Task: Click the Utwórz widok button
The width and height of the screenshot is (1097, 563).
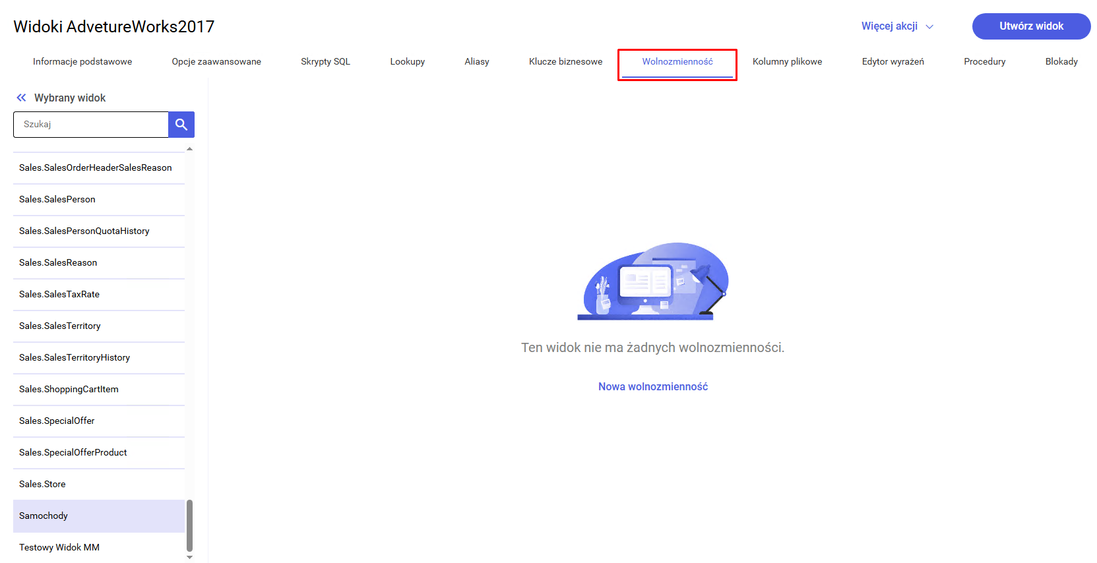Action: click(1031, 26)
